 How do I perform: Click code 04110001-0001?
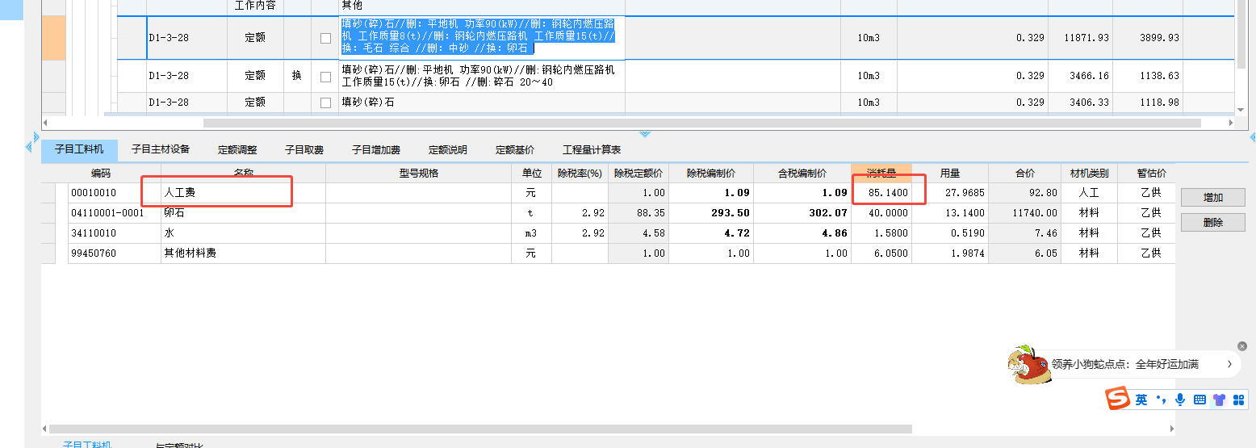coord(115,213)
